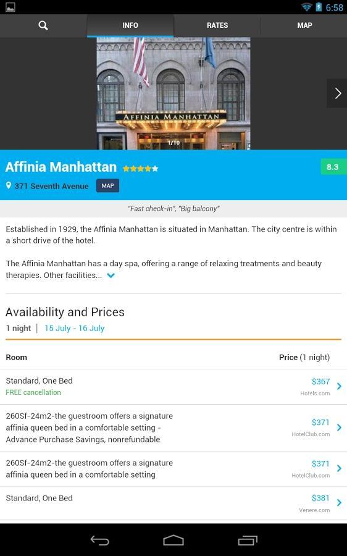The width and height of the screenshot is (347, 556).
Task: Tap the Android back button
Action: pos(99,540)
